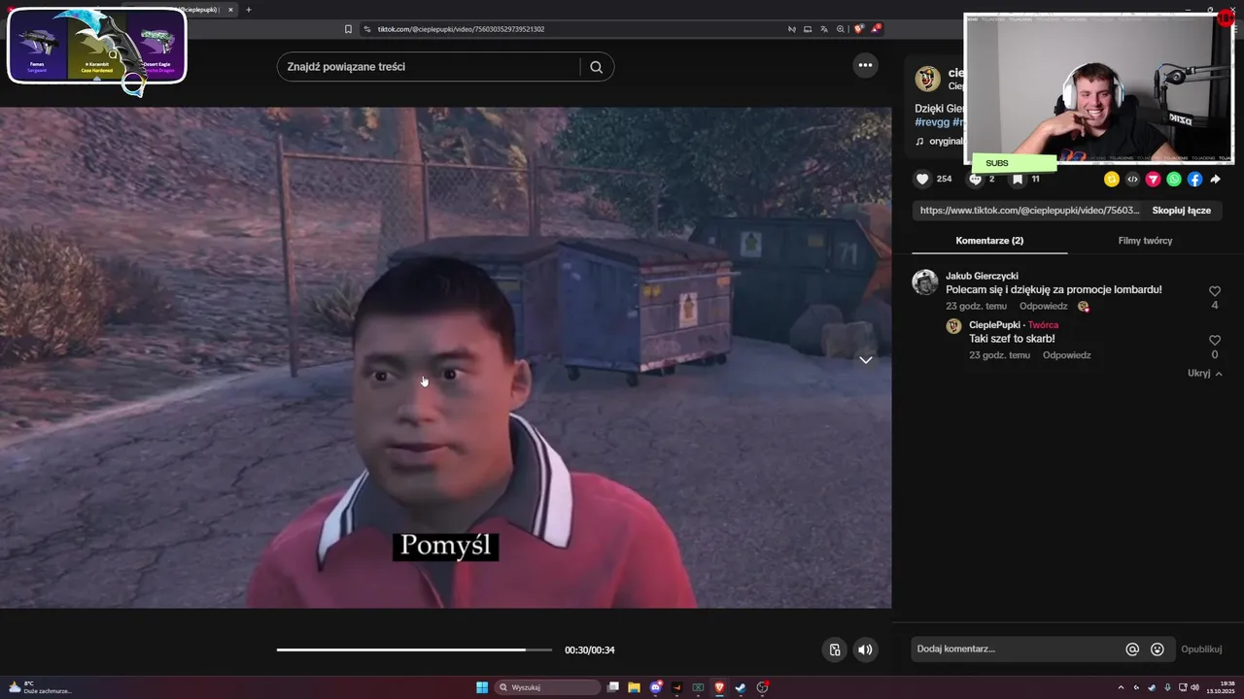Click the Skopiuj łącze button
The width and height of the screenshot is (1244, 699).
tap(1181, 211)
